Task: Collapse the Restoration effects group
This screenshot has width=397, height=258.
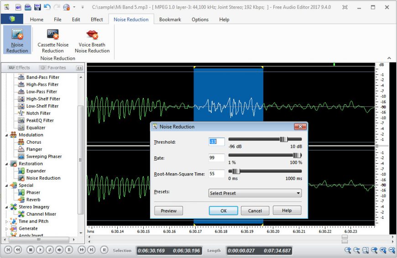Action: (7, 164)
